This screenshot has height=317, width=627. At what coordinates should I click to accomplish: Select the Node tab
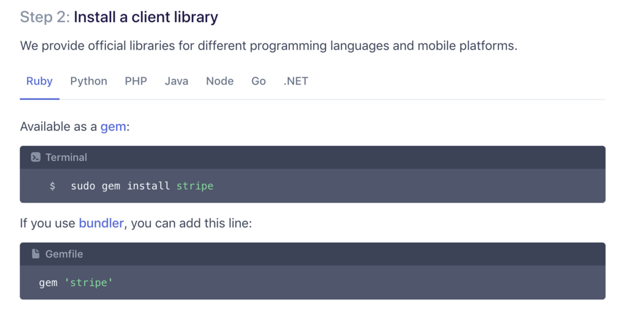click(x=219, y=81)
